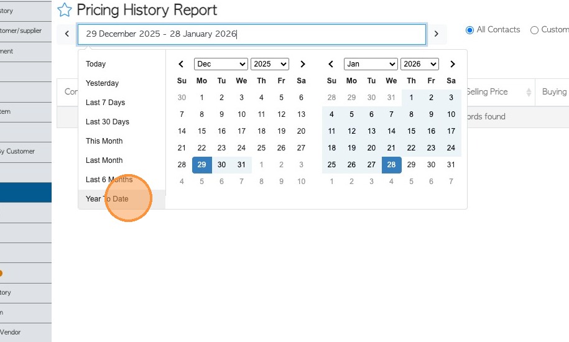Choose the Last 30 Days preset
This screenshot has height=342, width=569.
pos(121,121)
